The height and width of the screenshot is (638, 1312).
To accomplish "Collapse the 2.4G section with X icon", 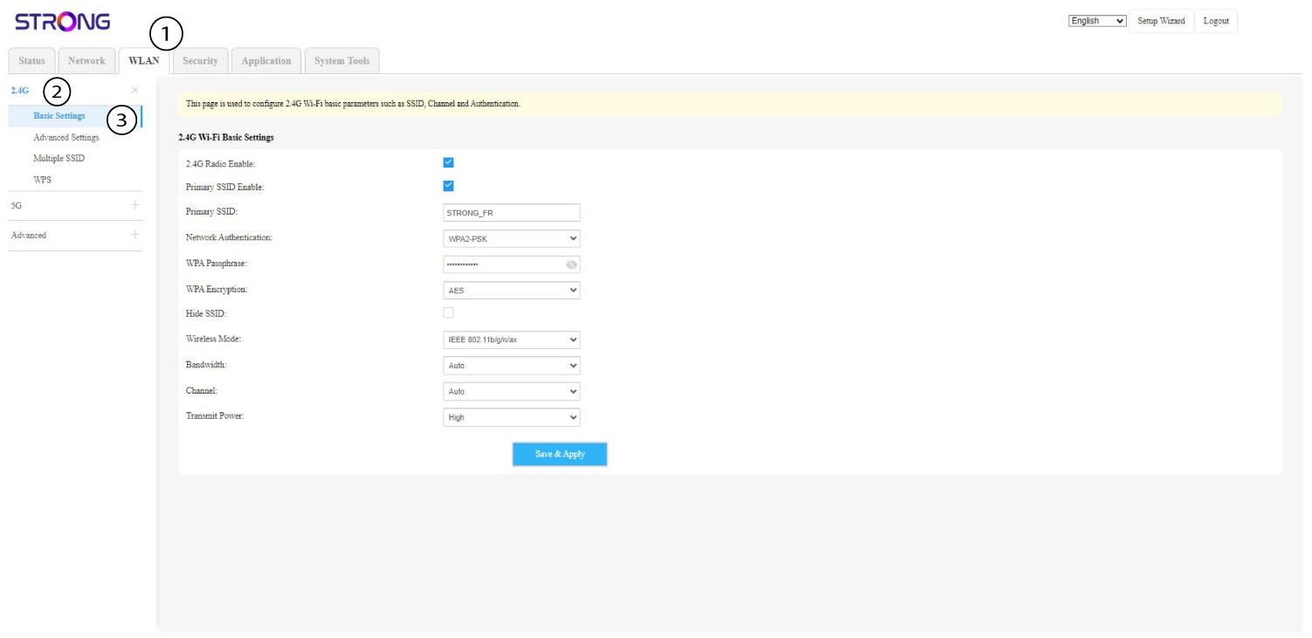I will coord(135,90).
